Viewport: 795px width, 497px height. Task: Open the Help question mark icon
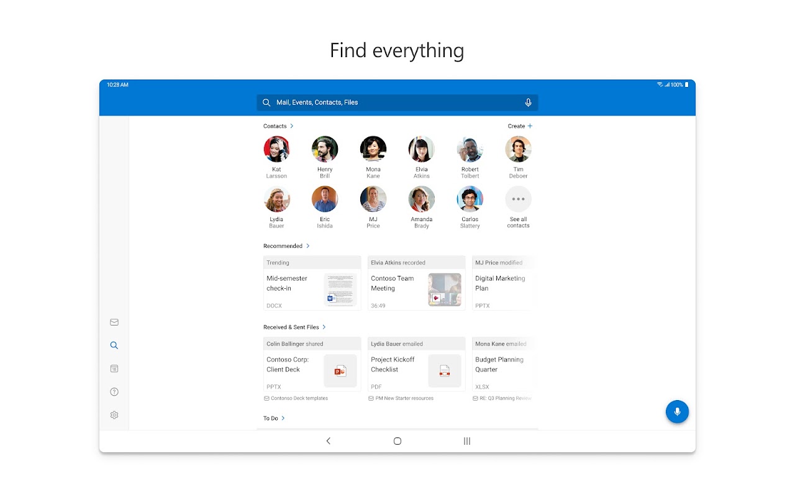[114, 392]
